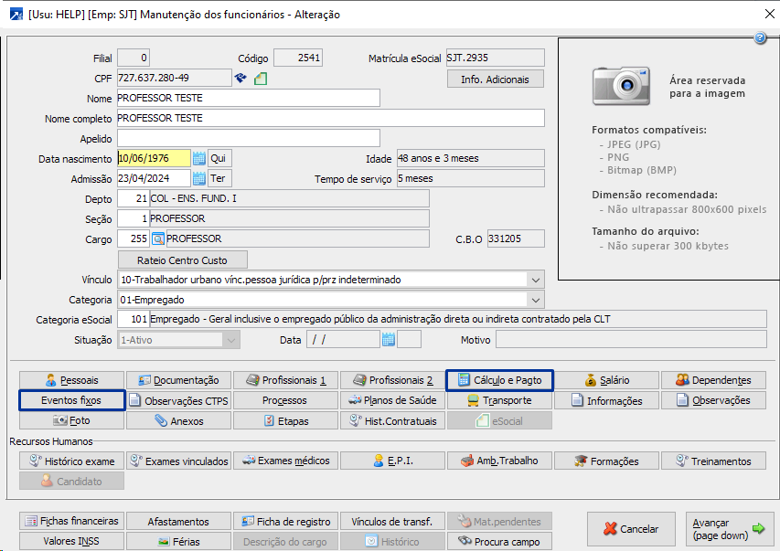780x551 pixels.
Task: Click the Data nascimento date field
Action: pos(154,159)
